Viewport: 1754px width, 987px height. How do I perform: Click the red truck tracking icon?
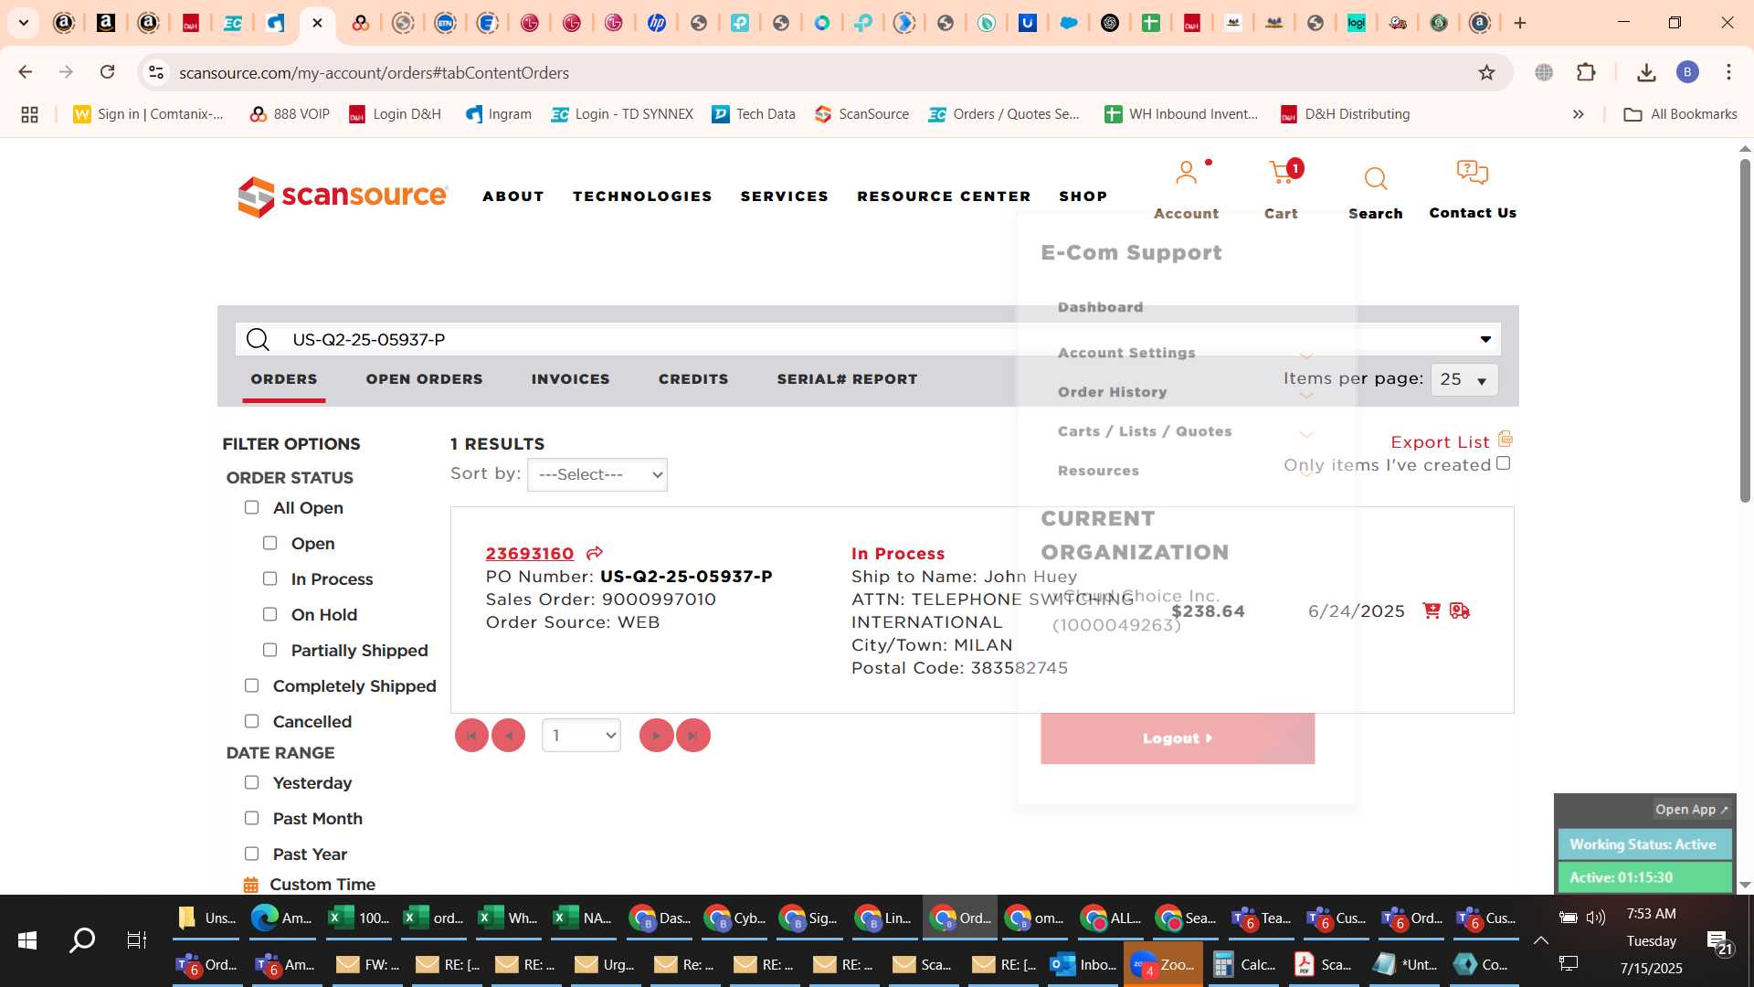click(1460, 610)
